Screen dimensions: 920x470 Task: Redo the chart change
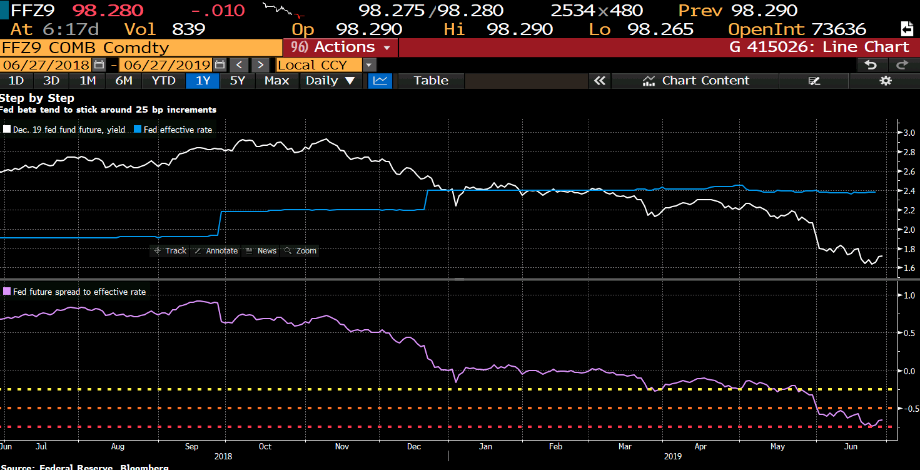(x=902, y=65)
